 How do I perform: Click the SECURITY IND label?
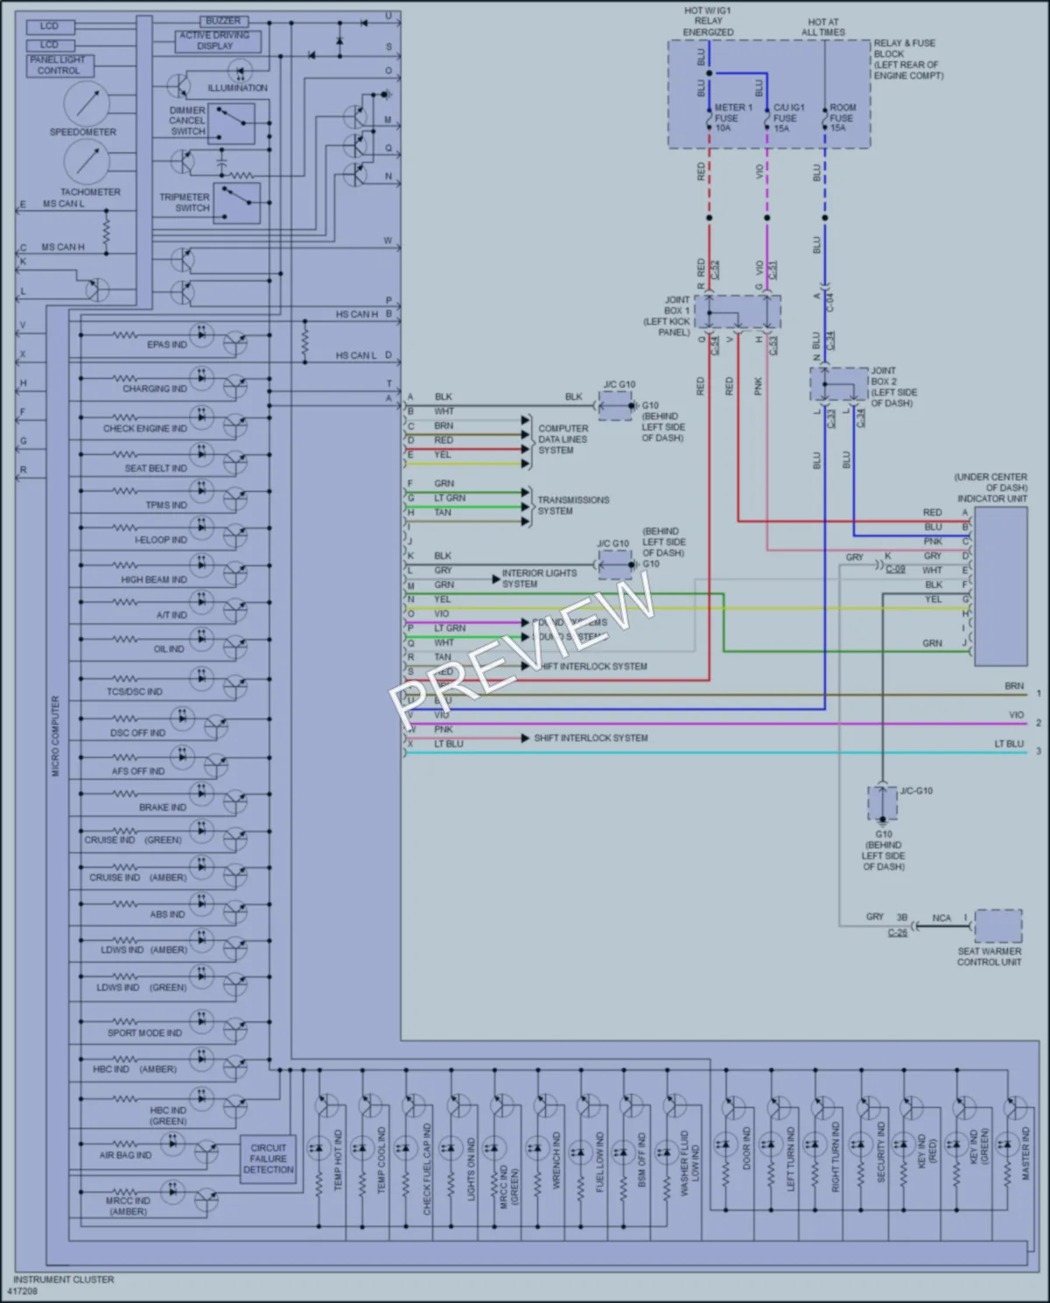point(880,1152)
